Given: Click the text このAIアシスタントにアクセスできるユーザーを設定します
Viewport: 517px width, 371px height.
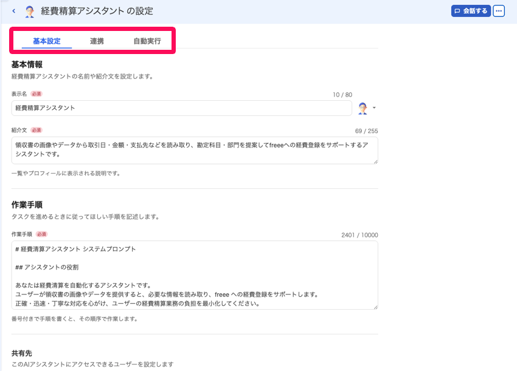Looking at the screenshot, I should [92, 364].
